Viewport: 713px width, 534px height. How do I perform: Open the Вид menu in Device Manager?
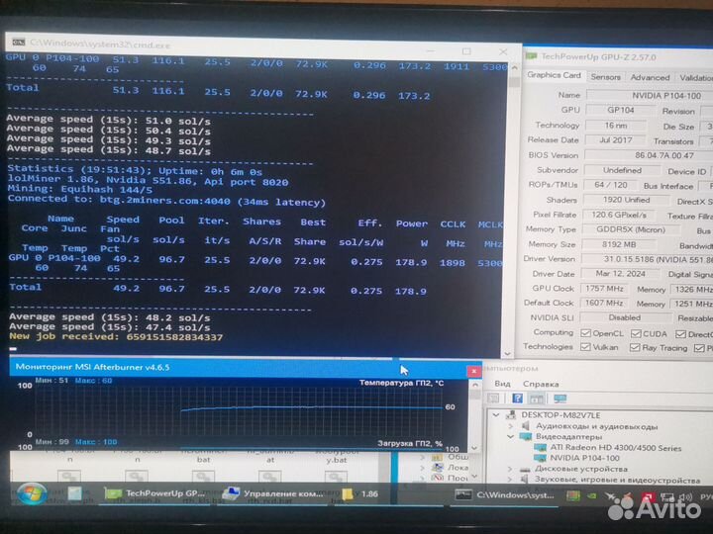(x=502, y=384)
